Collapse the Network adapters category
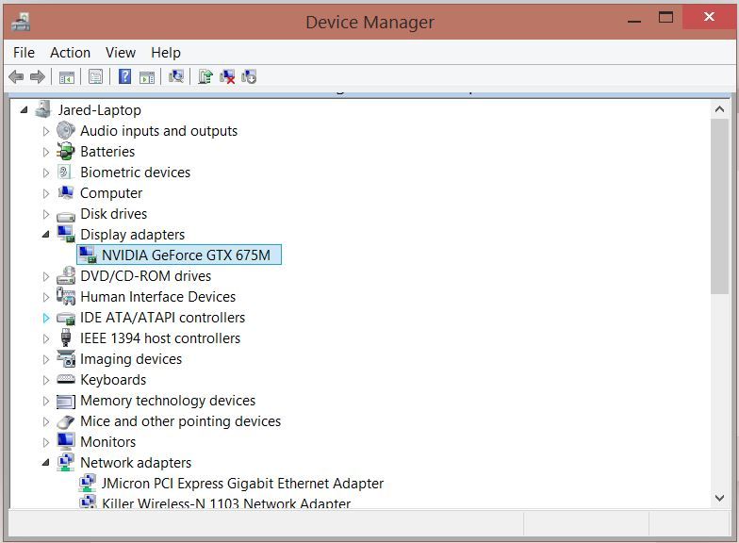 pos(45,463)
